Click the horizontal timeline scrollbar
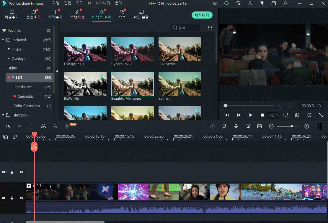The height and width of the screenshot is (223, 328). 65,222
